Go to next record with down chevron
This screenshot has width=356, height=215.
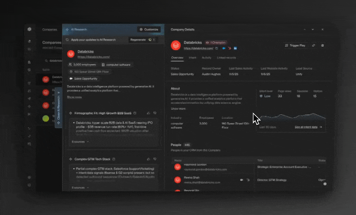tap(313, 30)
